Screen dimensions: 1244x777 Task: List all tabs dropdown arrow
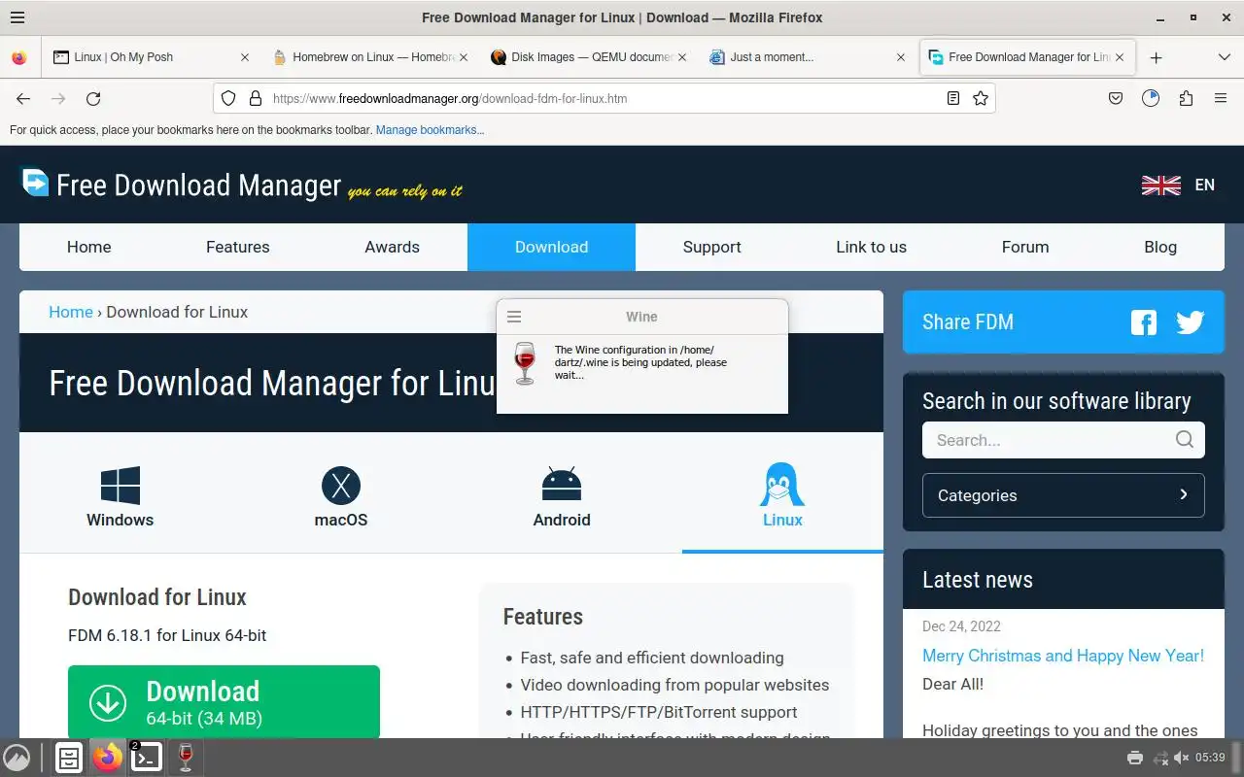click(1224, 57)
